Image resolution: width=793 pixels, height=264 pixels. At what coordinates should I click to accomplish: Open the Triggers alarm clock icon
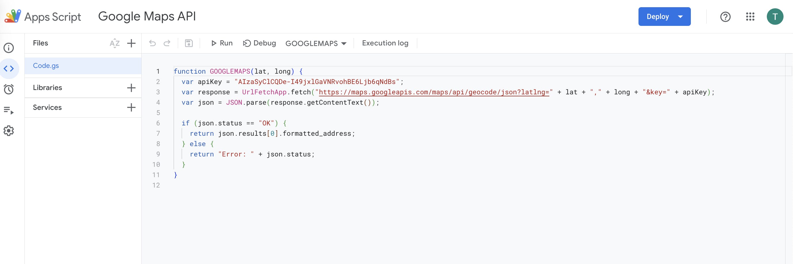click(x=9, y=89)
